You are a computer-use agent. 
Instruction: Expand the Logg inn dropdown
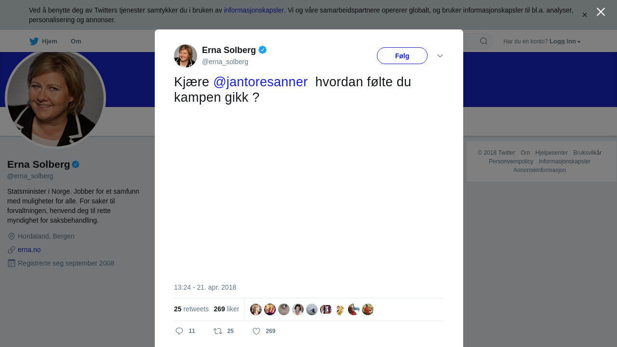tap(565, 41)
